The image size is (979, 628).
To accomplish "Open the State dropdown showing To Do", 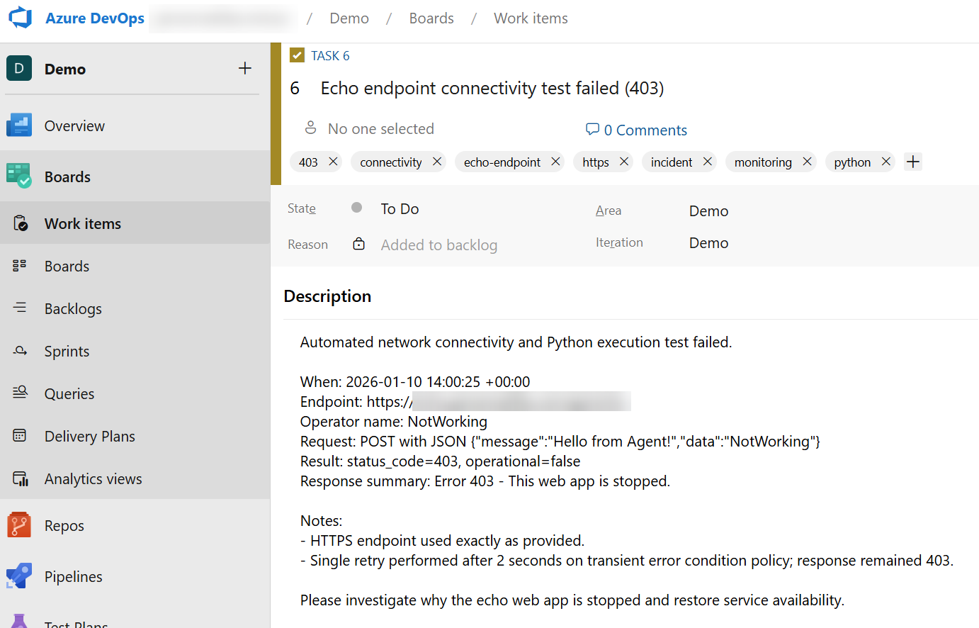I will (400, 209).
